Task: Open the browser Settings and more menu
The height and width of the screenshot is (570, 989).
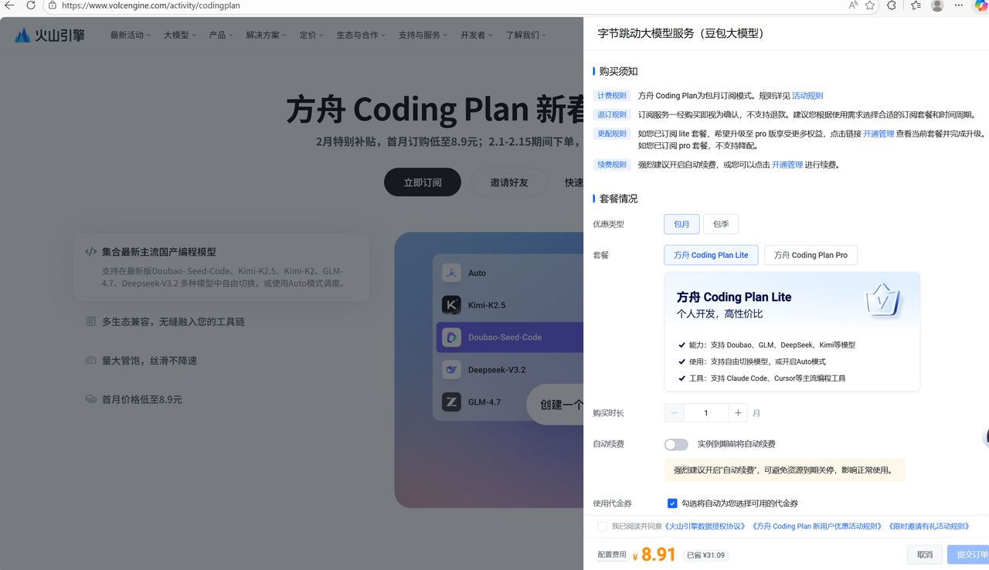Action: [x=959, y=5]
